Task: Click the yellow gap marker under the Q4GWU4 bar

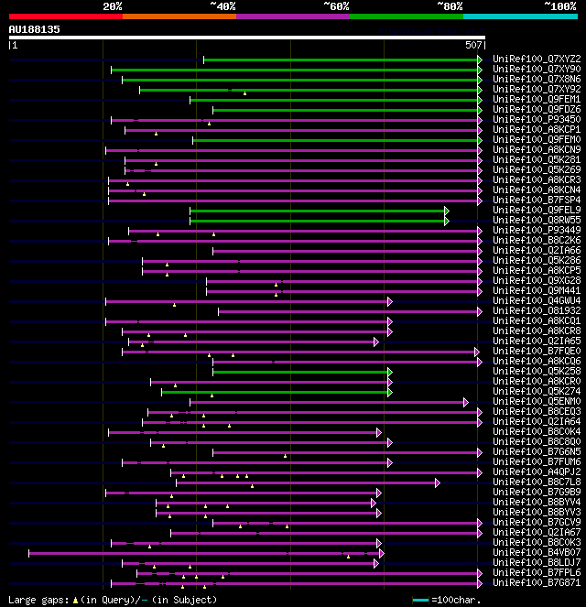Action: [174, 305]
